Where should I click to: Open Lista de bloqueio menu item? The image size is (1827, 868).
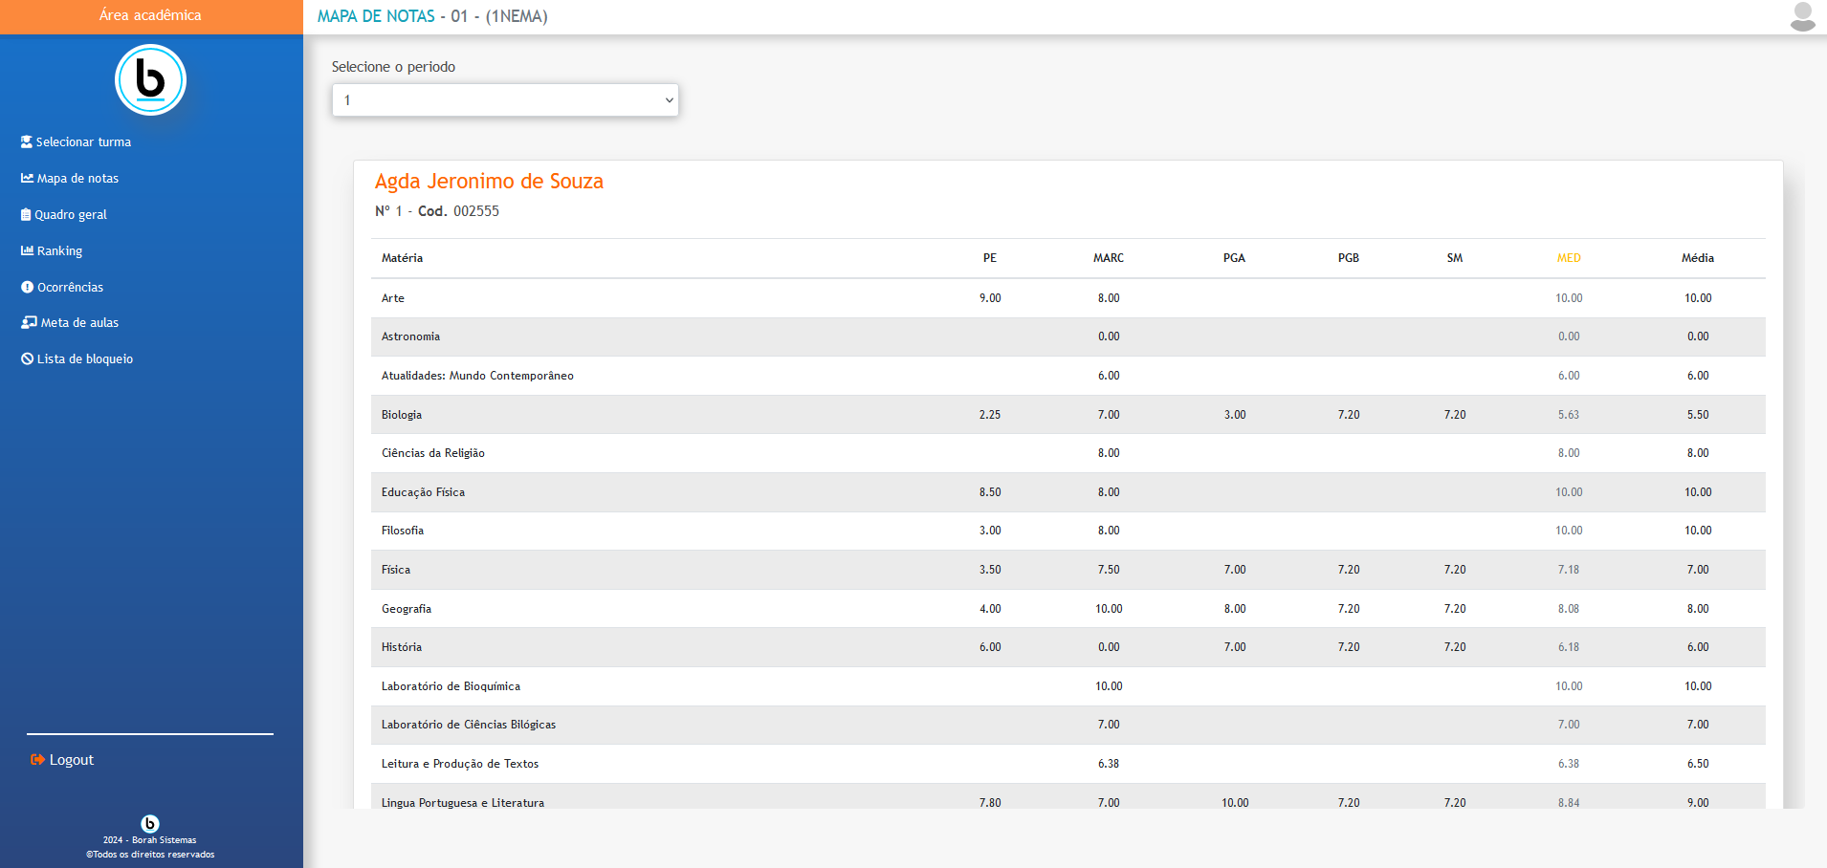77,358
